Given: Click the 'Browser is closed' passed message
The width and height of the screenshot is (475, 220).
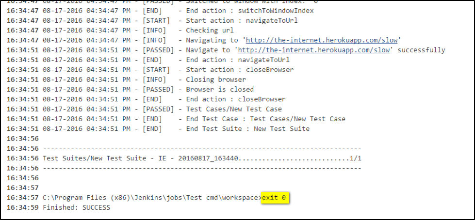Looking at the screenshot, I should tap(219, 89).
